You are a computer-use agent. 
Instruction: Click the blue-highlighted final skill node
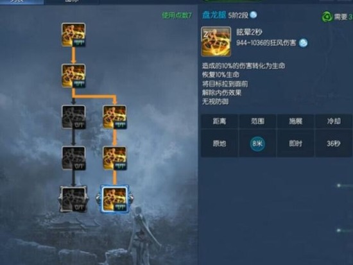point(115,199)
